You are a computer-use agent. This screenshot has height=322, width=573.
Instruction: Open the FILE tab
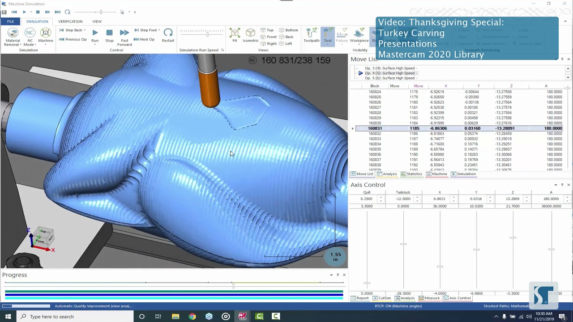[10, 21]
